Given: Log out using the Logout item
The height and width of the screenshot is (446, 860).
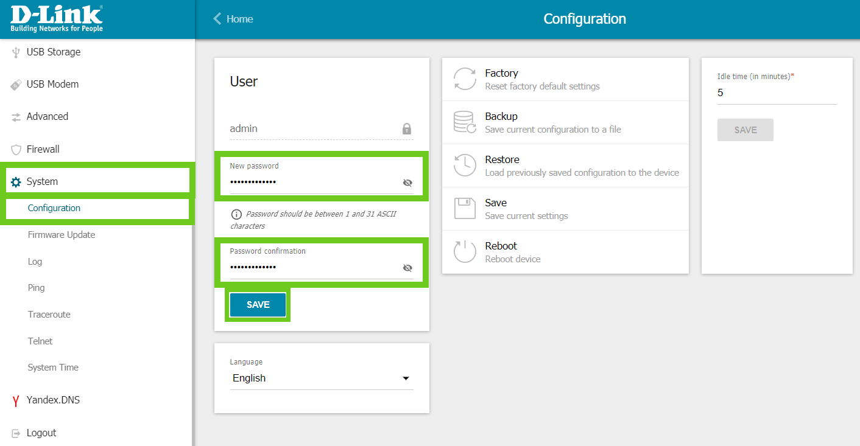Looking at the screenshot, I should point(41,433).
